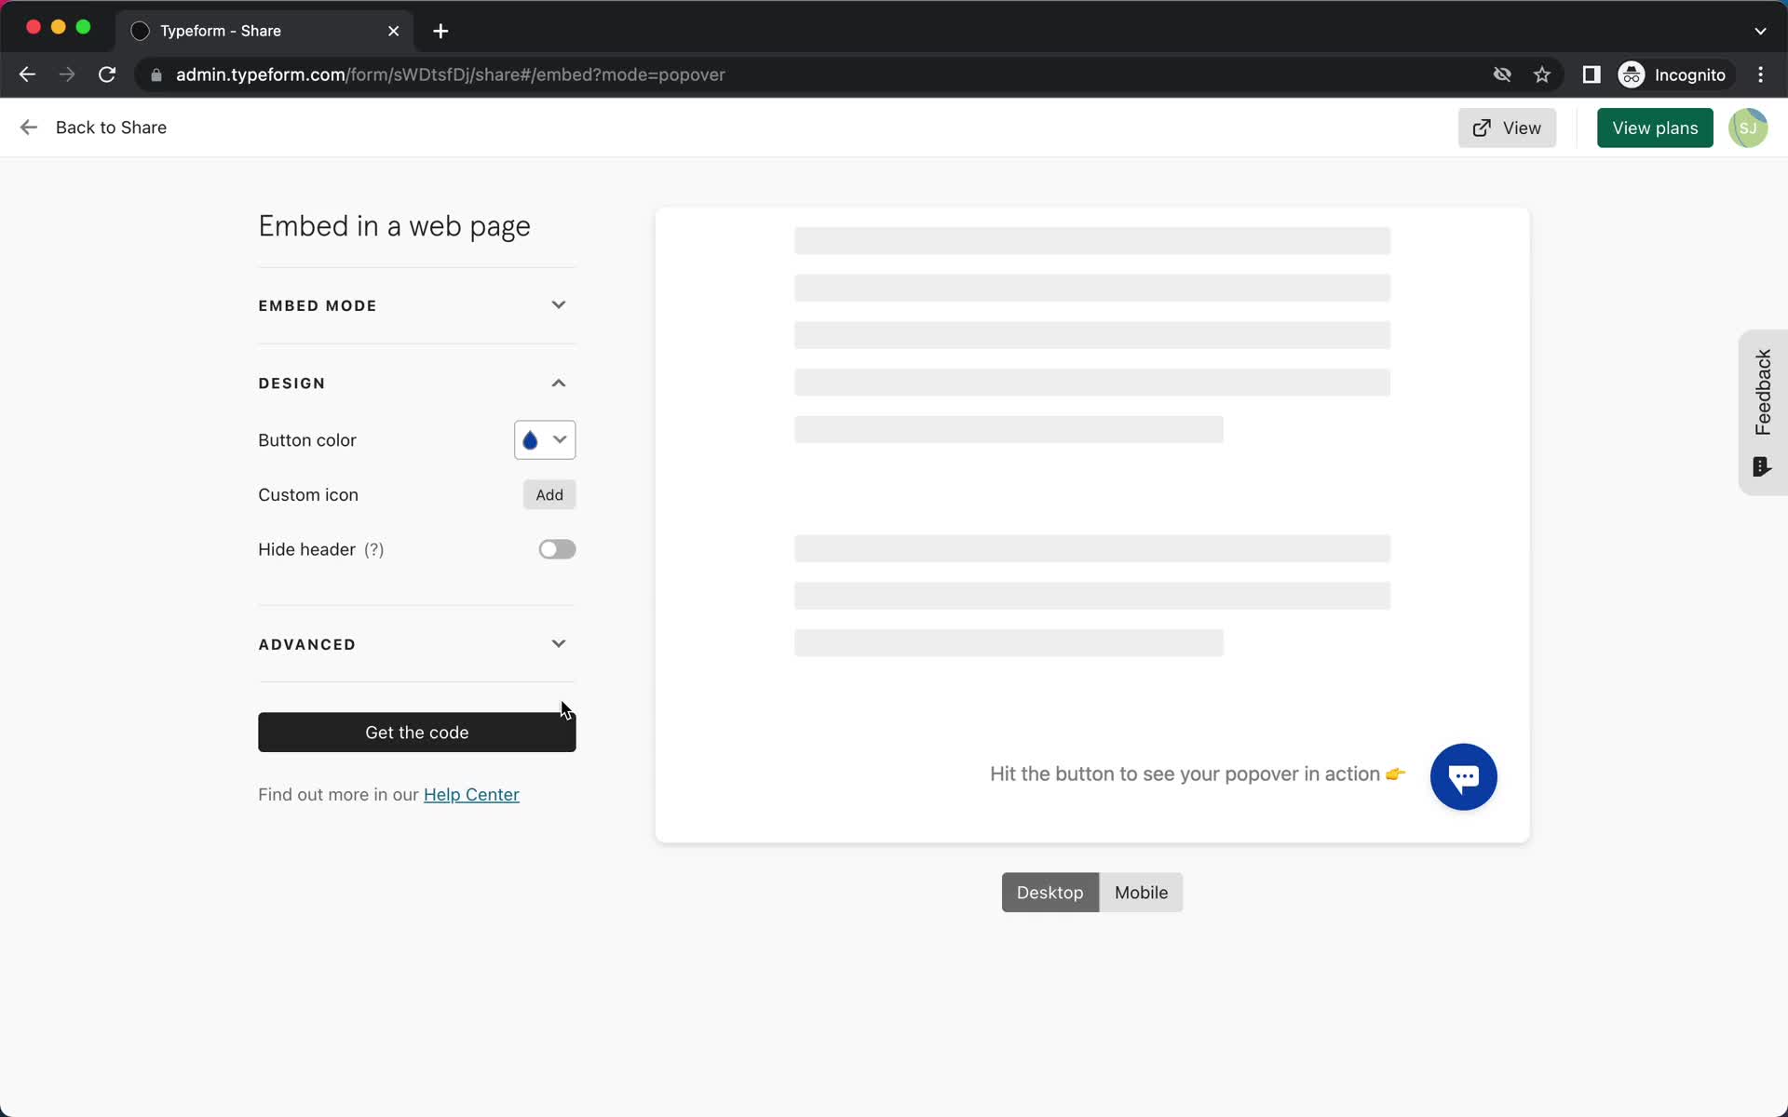
Task: Click the Typeform chat bubble icon
Action: 1464,776
